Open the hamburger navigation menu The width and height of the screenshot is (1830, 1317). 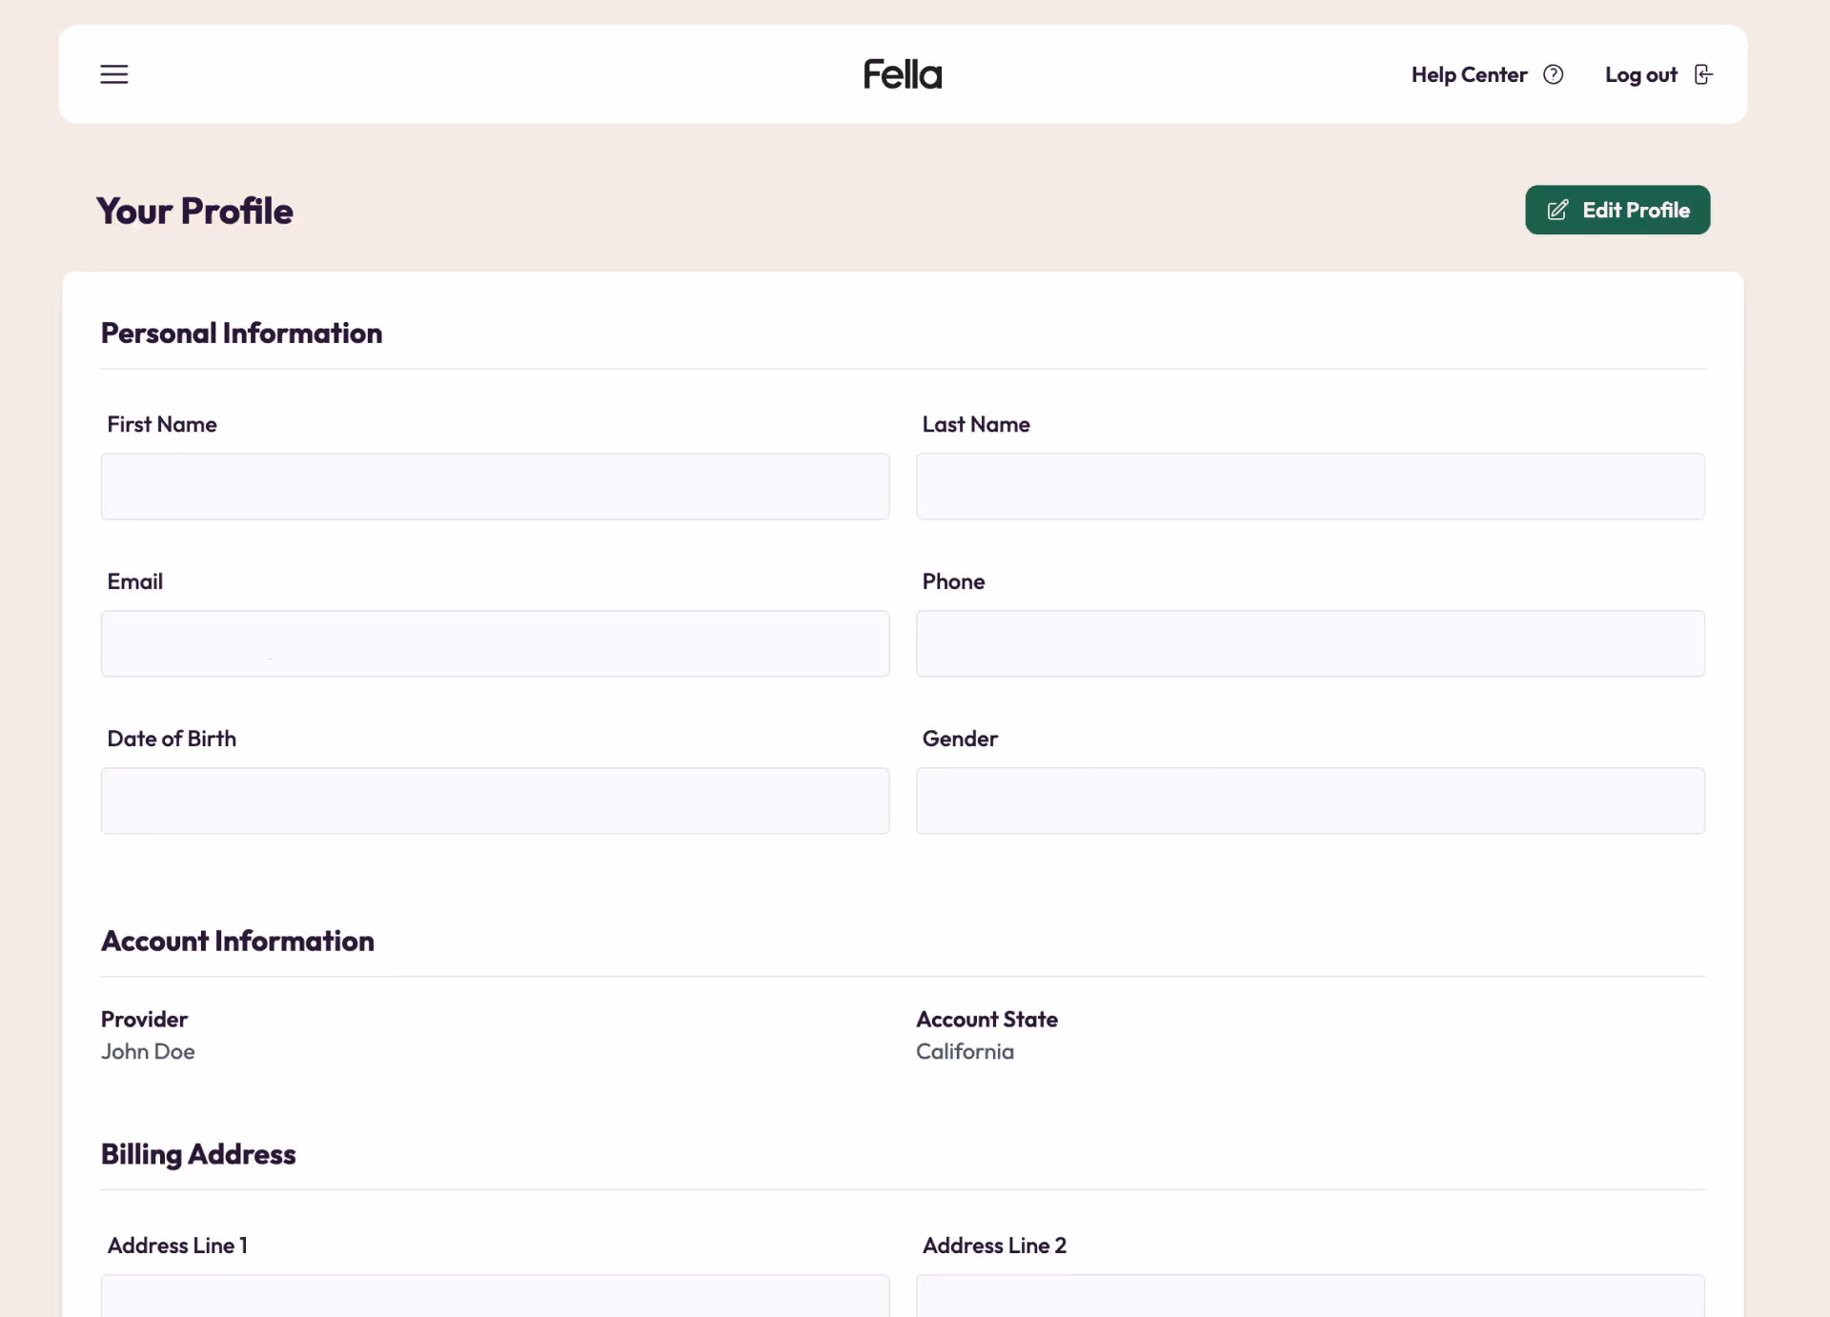[x=114, y=74]
